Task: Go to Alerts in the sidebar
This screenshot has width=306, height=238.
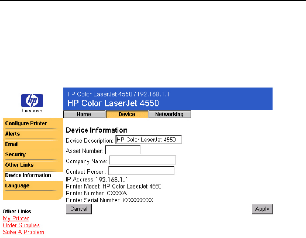Action: click(13, 134)
